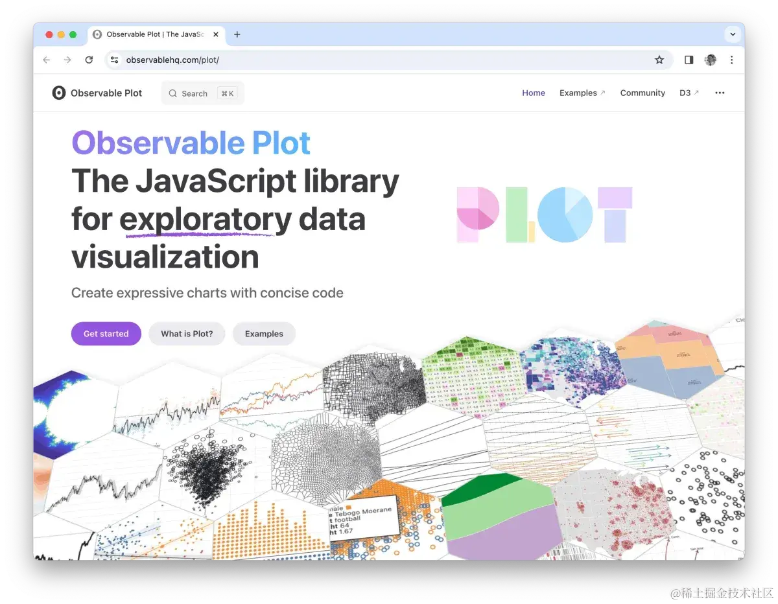Go back using the back arrow

(x=46, y=60)
